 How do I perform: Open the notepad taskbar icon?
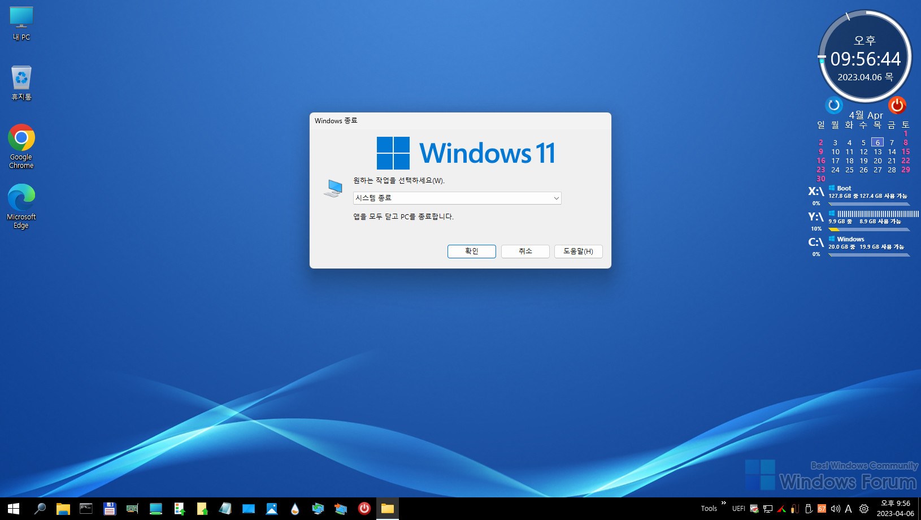pyautogui.click(x=225, y=509)
